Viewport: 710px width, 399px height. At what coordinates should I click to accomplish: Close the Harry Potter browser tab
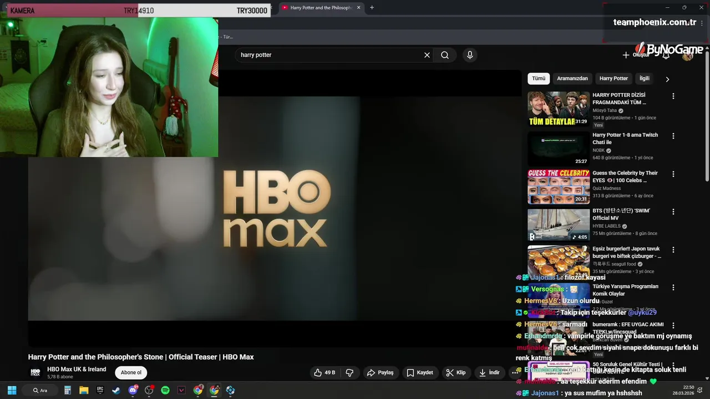point(358,8)
